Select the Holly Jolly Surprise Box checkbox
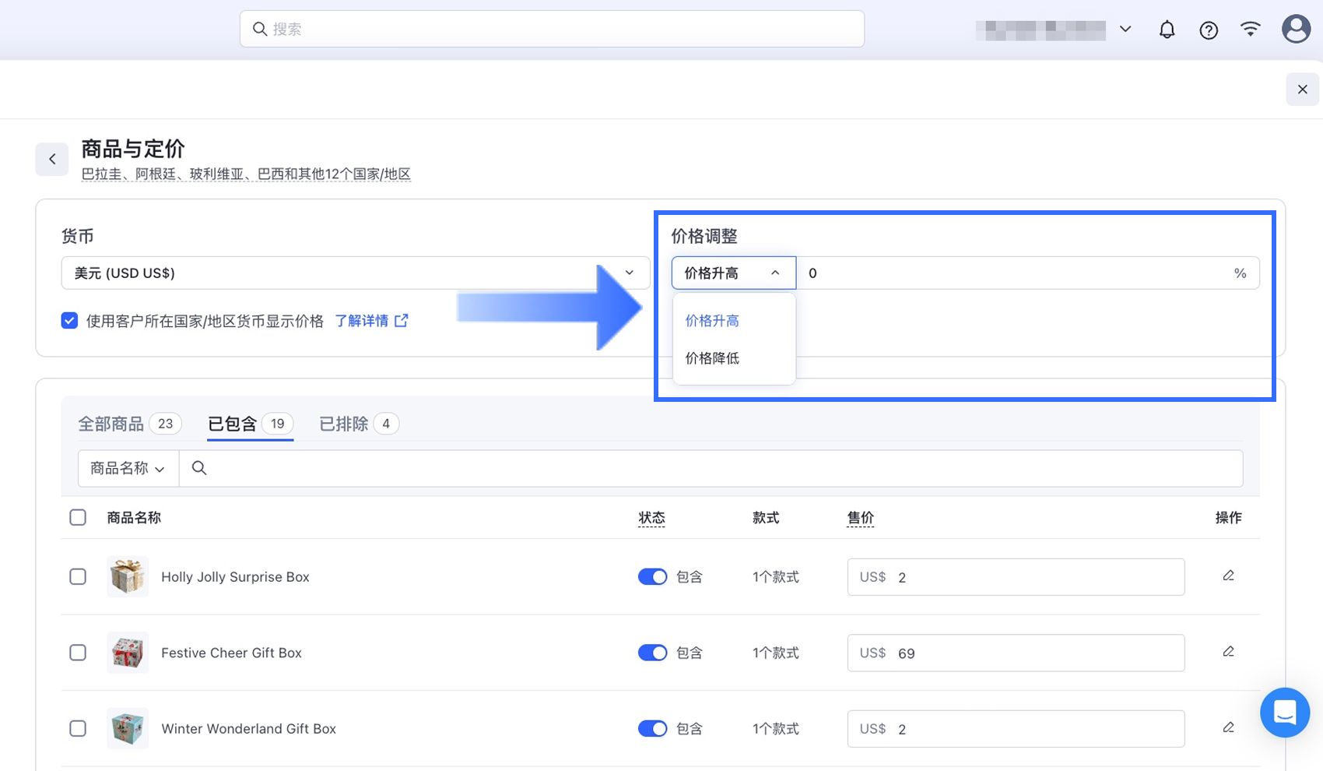 point(78,576)
